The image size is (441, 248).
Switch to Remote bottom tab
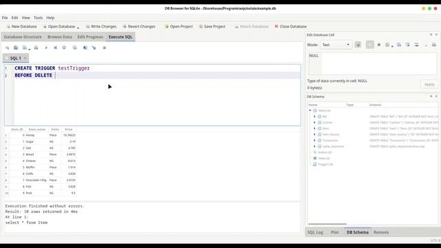[381, 232]
